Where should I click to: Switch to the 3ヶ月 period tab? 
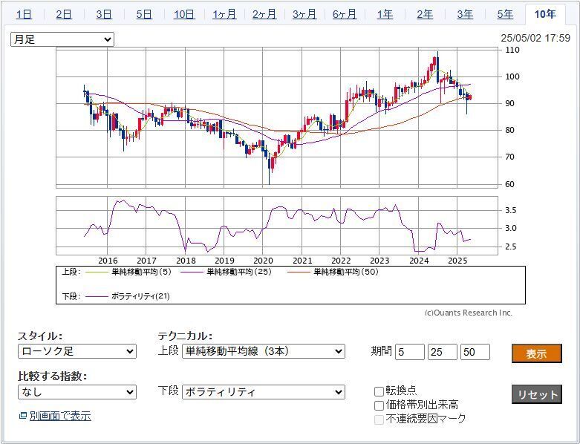pyautogui.click(x=304, y=14)
